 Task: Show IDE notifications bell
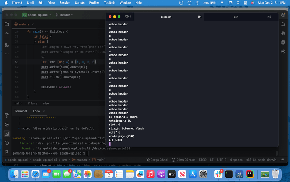coord(283,25)
